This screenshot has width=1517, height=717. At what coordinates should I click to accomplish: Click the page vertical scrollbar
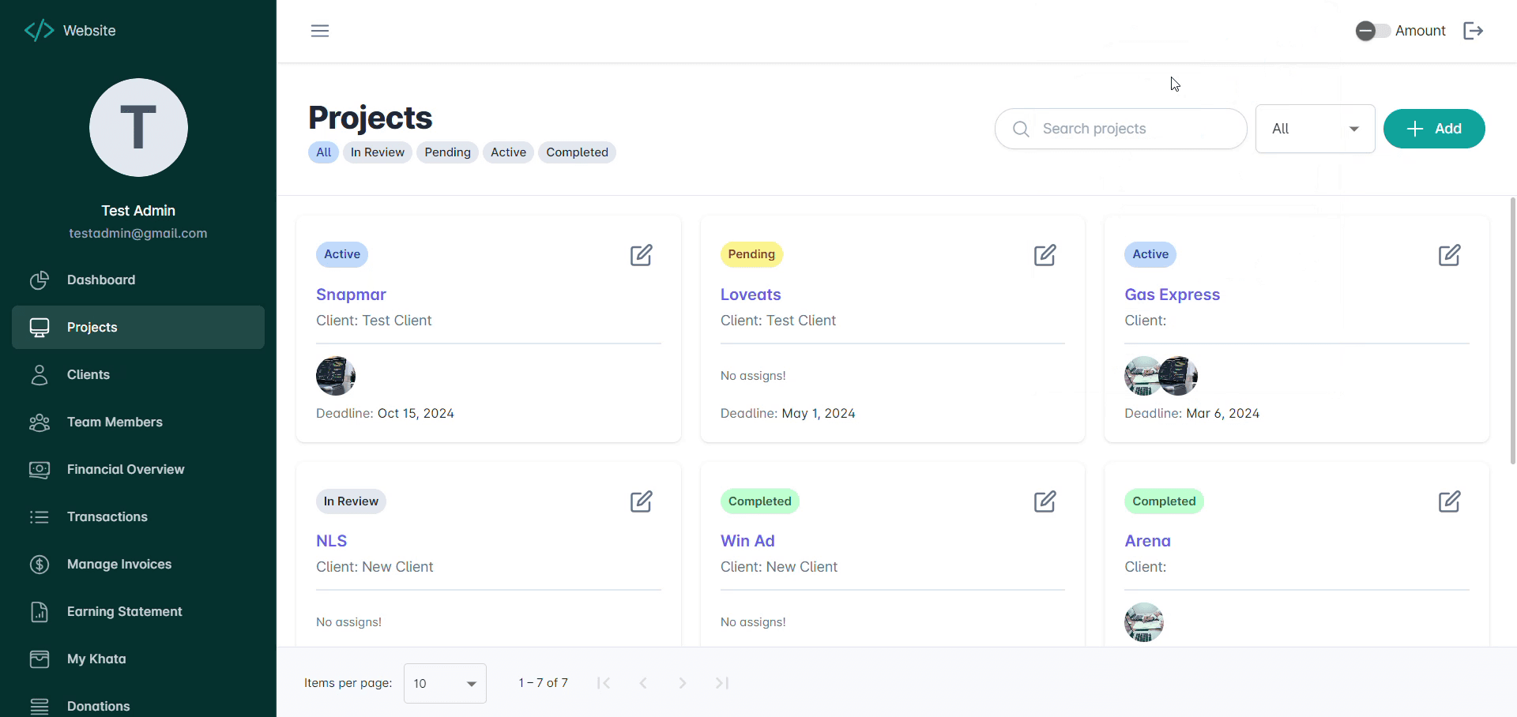(1512, 332)
